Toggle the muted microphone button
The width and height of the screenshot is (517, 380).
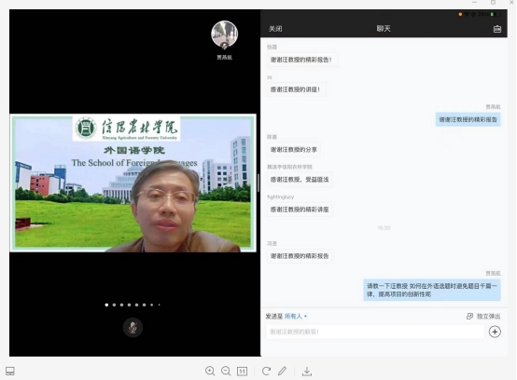coord(133,328)
